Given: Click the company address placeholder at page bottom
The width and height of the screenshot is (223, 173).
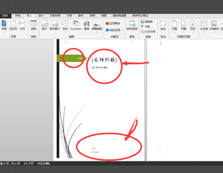Looking at the screenshot, I should [95, 152].
